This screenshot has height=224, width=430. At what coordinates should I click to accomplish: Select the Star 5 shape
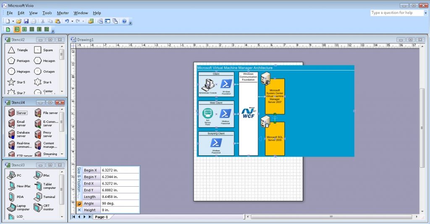[16, 82]
